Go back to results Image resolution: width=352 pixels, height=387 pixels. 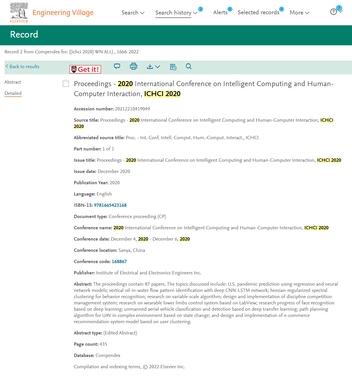click(x=23, y=66)
